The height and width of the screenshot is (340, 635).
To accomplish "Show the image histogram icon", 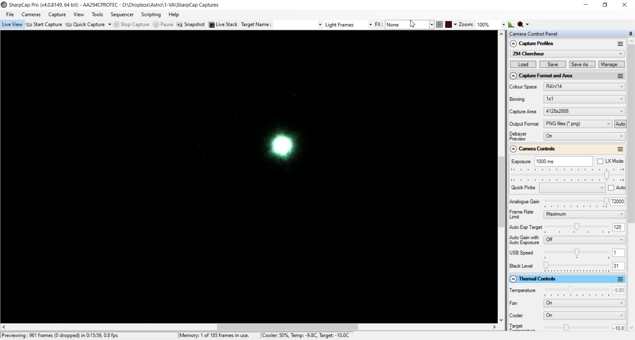I will pyautogui.click(x=511, y=24).
